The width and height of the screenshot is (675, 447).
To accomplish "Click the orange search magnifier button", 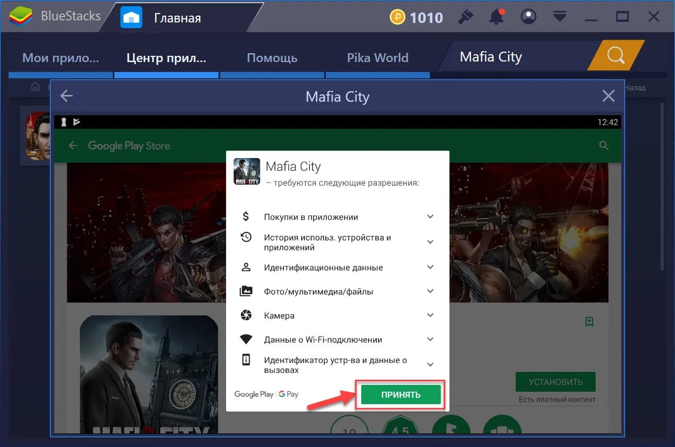I will click(616, 55).
